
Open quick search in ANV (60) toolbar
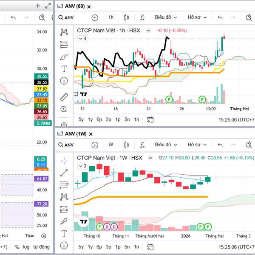tap(249, 17)
